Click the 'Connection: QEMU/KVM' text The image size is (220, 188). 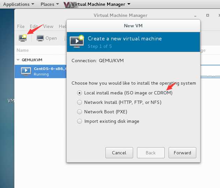98,61
